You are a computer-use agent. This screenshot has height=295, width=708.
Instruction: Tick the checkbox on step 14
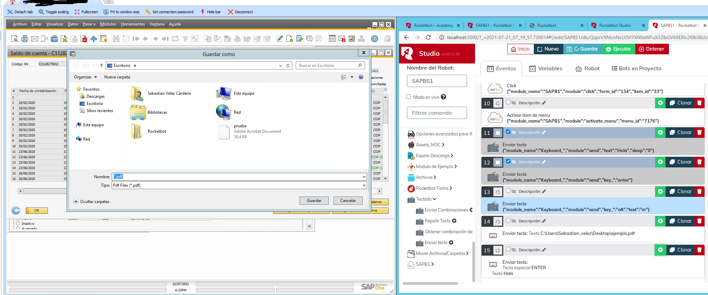(x=508, y=220)
